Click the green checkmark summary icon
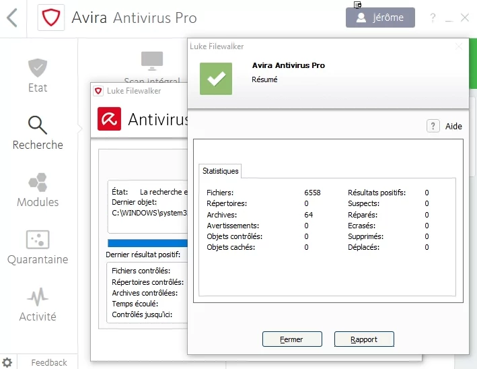 click(216, 79)
